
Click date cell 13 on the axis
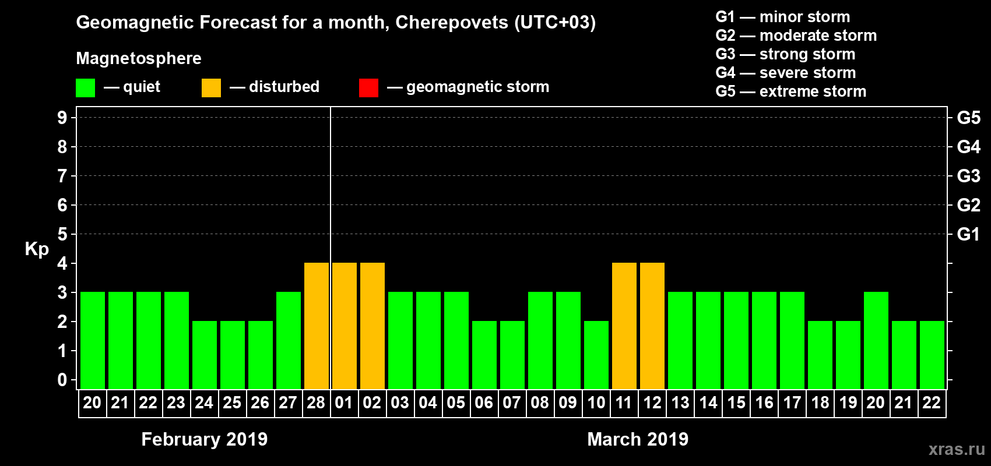pos(680,403)
